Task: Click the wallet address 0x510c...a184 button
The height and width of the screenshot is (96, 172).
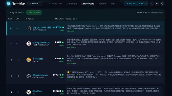Action: [135, 4]
